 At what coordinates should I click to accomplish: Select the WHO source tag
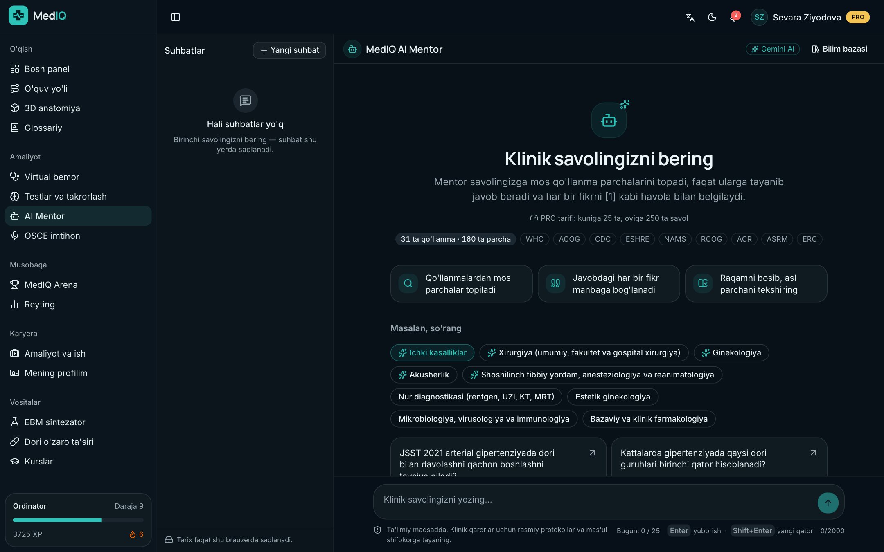click(x=534, y=239)
